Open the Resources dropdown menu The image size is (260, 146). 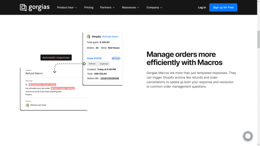(130, 7)
